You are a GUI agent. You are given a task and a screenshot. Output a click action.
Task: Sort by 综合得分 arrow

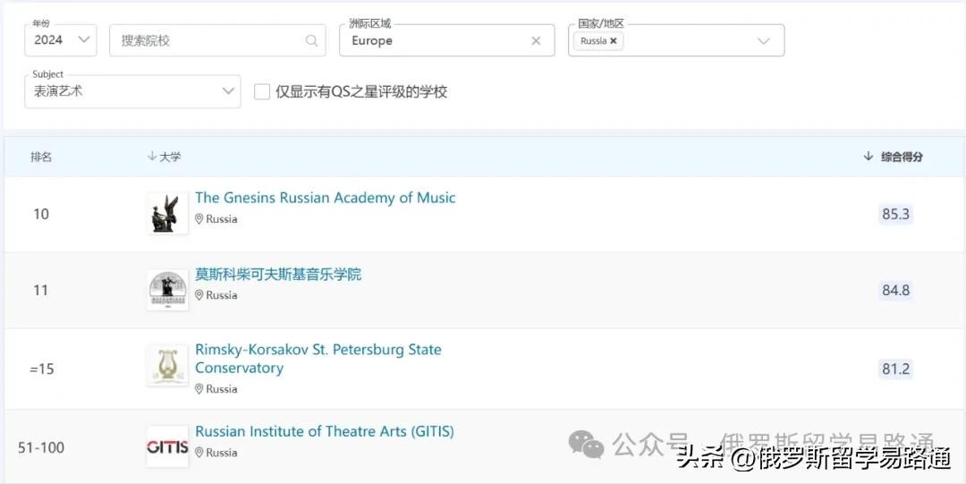(x=868, y=157)
